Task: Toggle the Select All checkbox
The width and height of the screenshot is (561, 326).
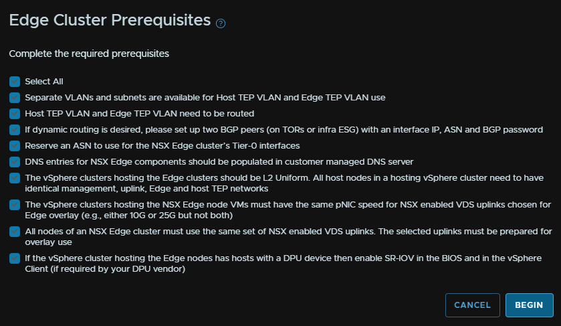Action: (15, 82)
